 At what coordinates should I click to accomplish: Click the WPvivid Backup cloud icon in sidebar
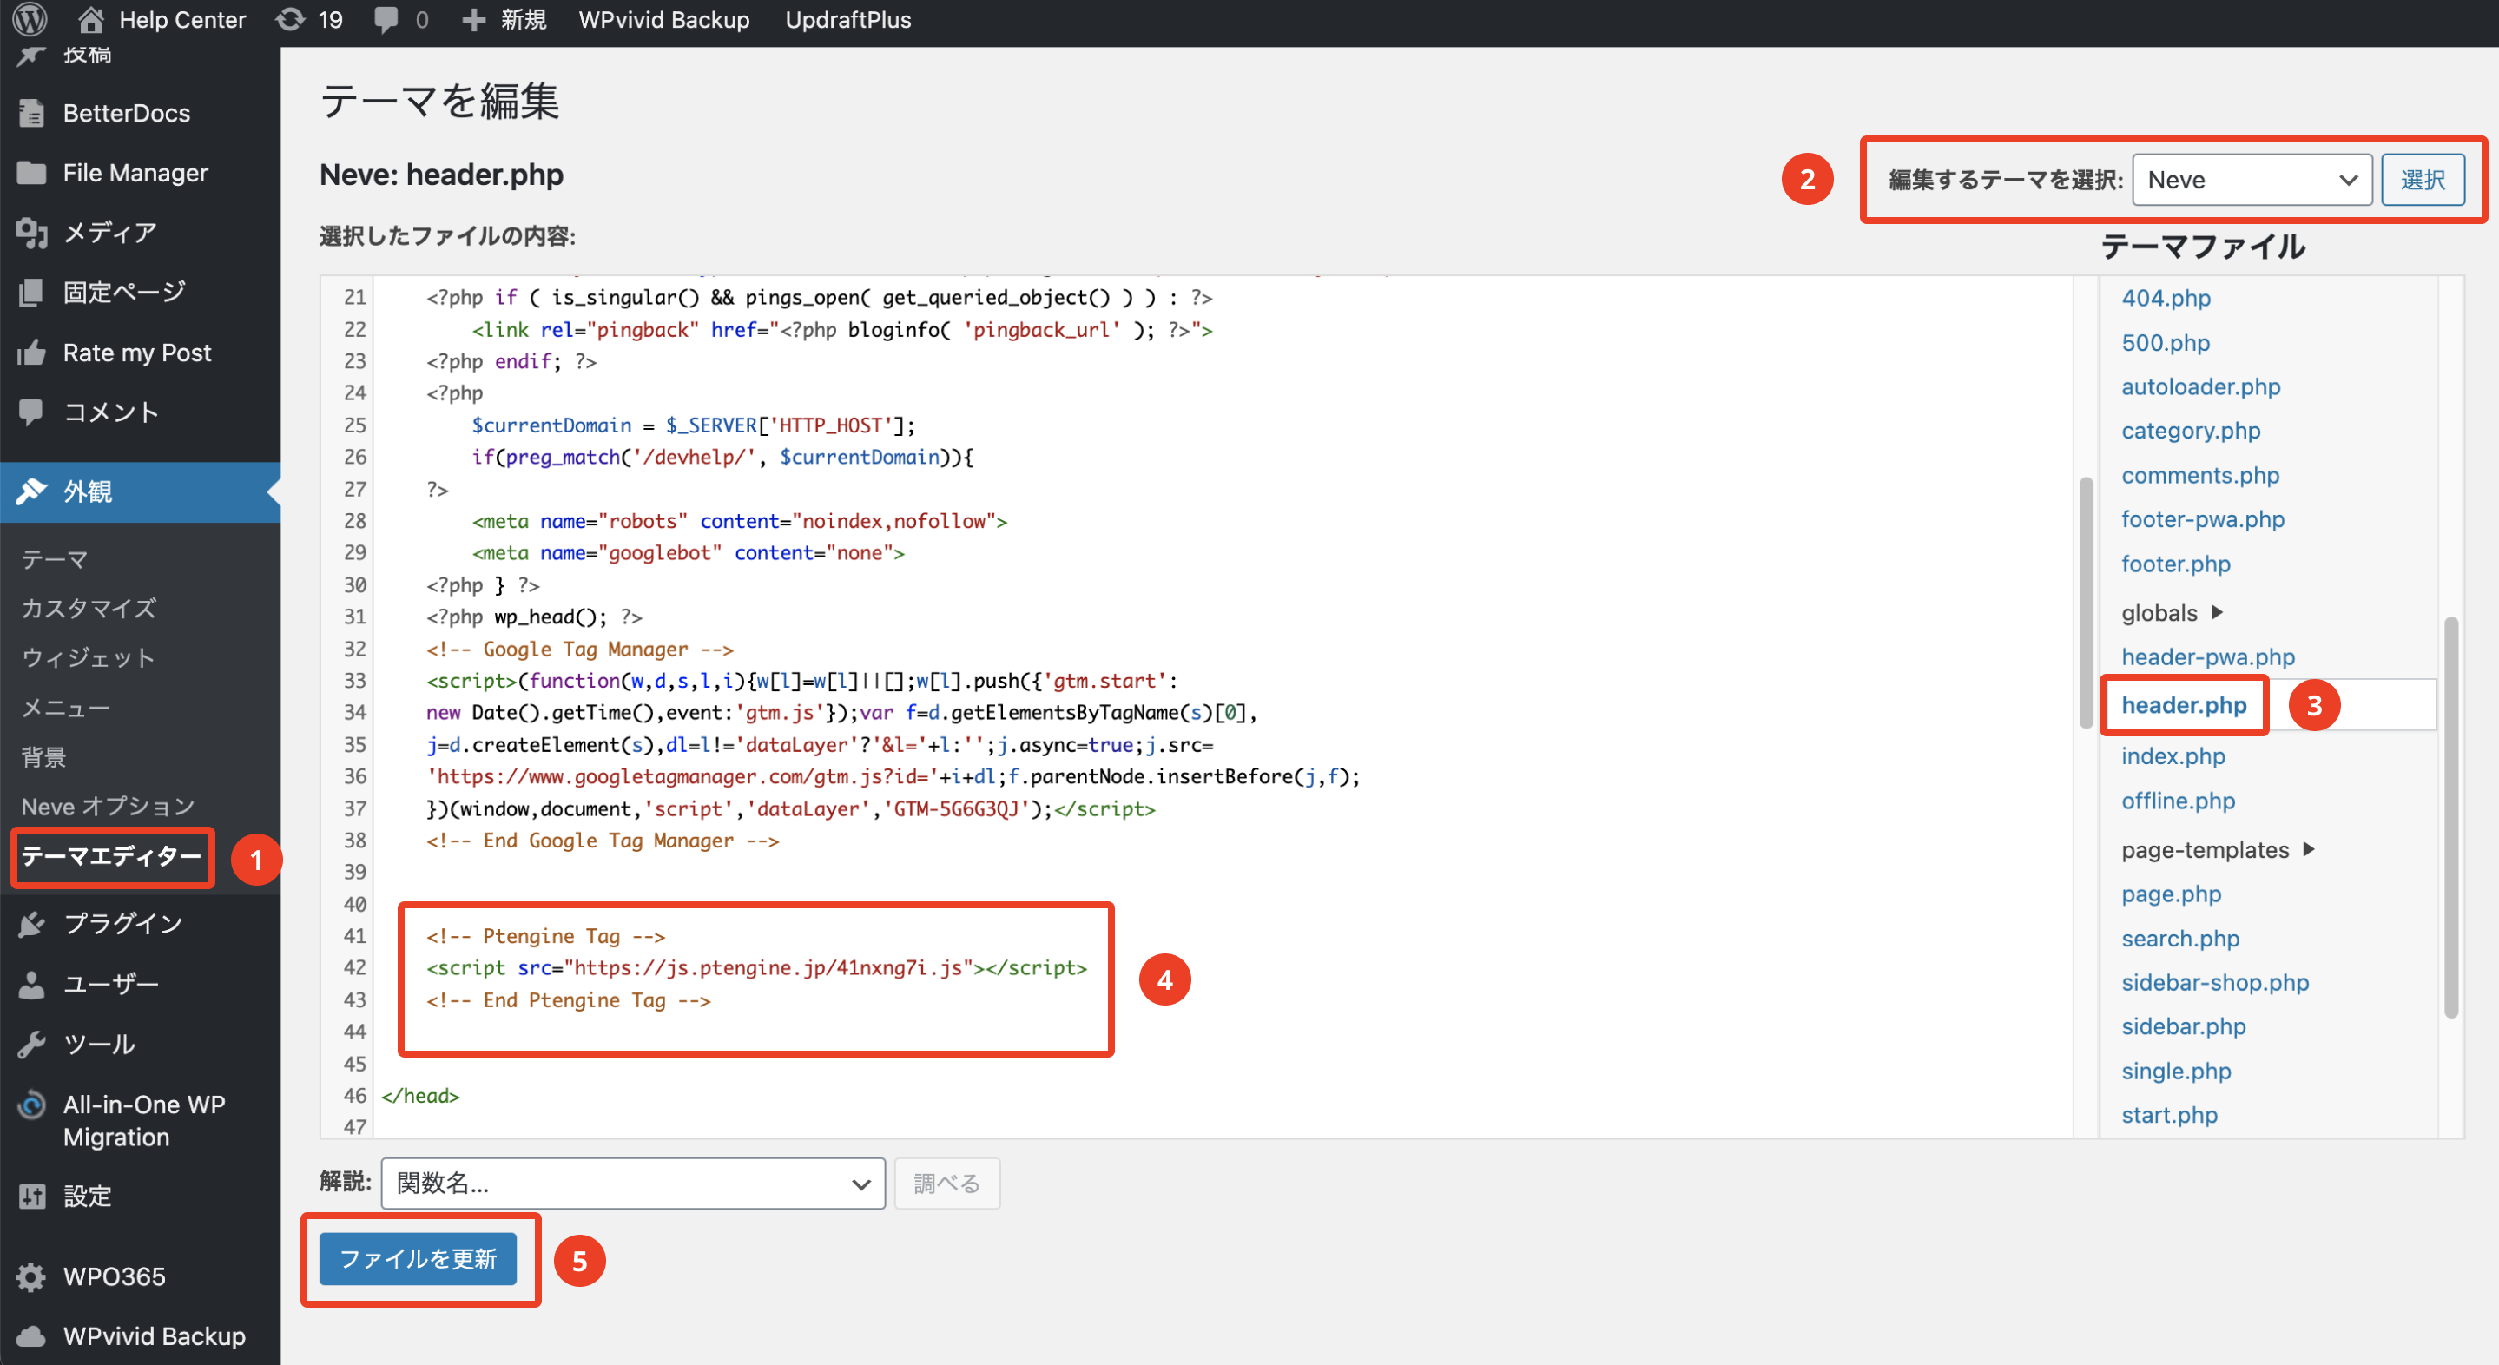coord(31,1335)
